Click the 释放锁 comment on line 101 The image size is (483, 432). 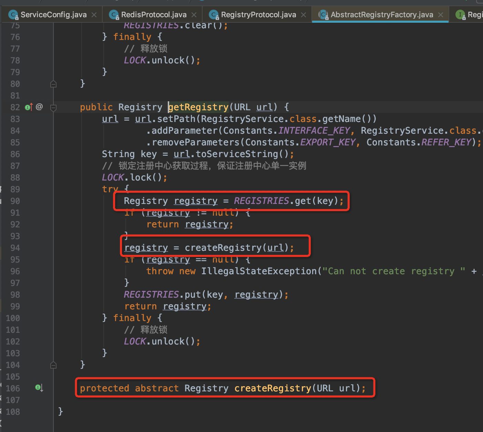146,330
